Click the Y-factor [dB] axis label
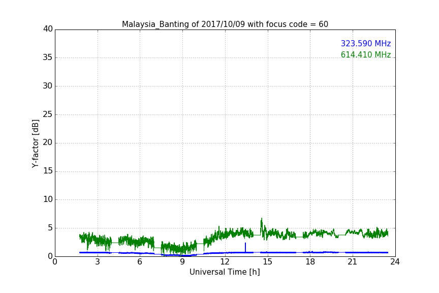 35,143
